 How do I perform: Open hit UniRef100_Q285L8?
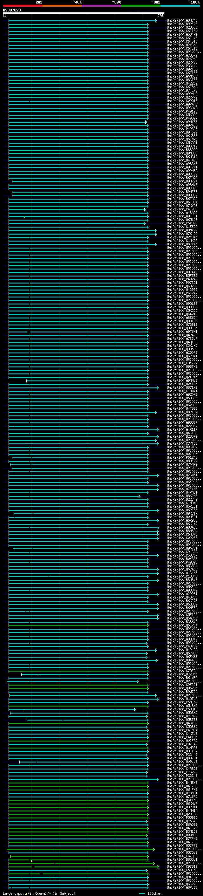[x=182, y=27]
